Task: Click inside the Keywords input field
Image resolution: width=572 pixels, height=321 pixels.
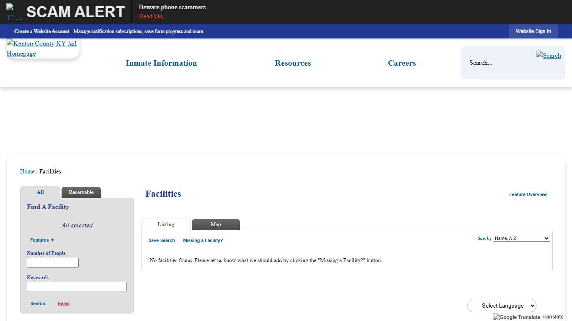Action: point(77,286)
